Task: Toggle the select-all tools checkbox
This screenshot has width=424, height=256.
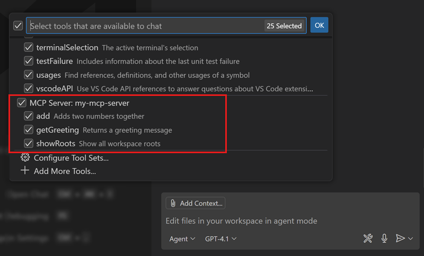Action: (18, 25)
